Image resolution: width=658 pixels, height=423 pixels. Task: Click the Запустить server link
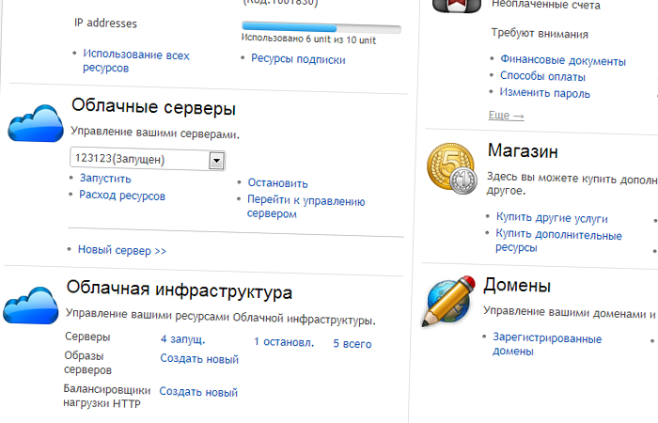pos(105,179)
